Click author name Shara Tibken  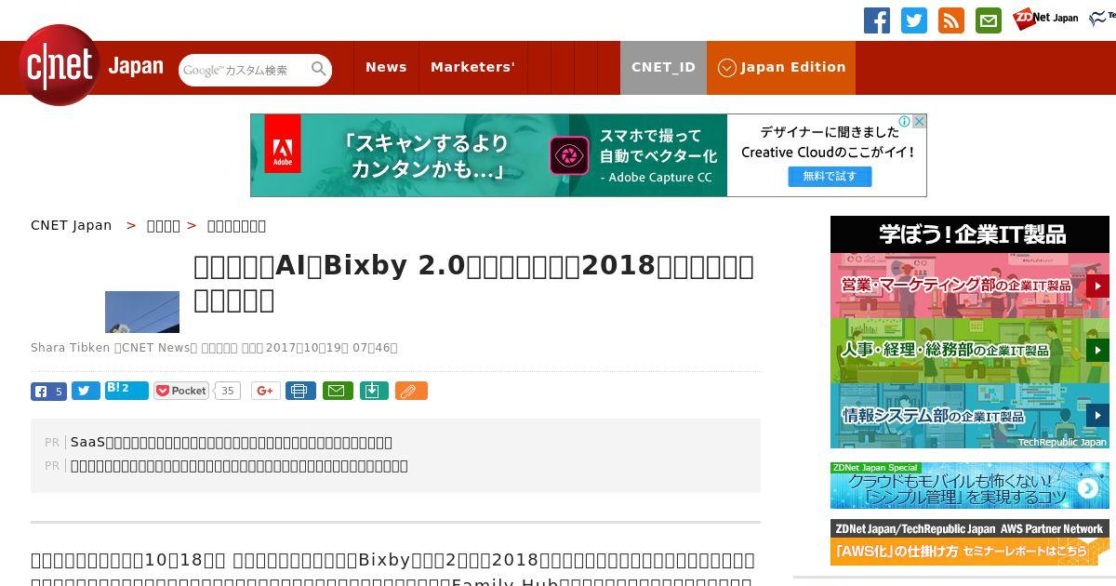pos(70,348)
